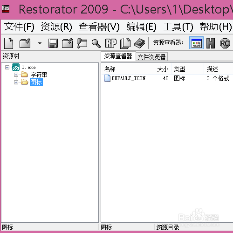
Task: Open the 工具(T) menu
Action: 178,27
